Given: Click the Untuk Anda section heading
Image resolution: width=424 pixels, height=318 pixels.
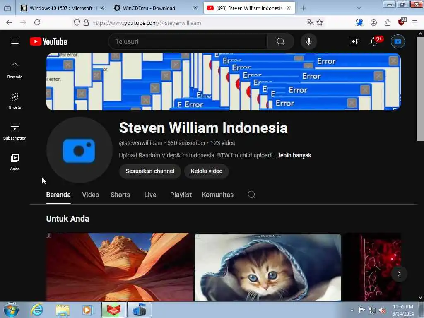Looking at the screenshot, I should (67, 219).
